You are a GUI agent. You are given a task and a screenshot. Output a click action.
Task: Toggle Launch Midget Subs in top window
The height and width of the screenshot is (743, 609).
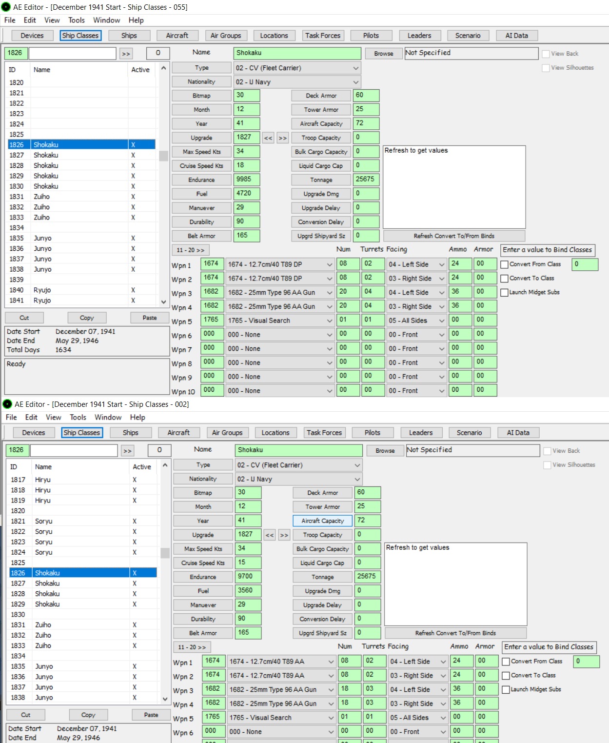tap(505, 293)
